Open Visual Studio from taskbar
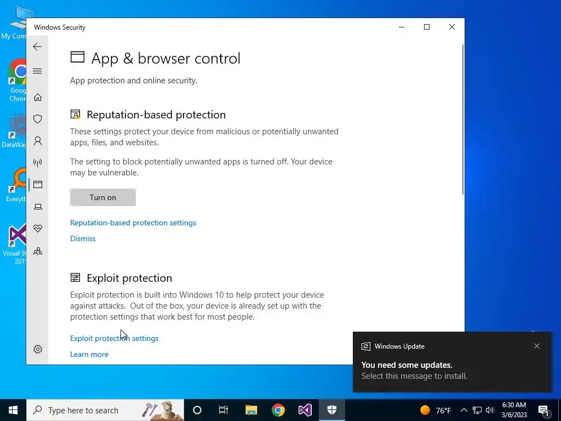This screenshot has height=421, width=561. click(305, 410)
